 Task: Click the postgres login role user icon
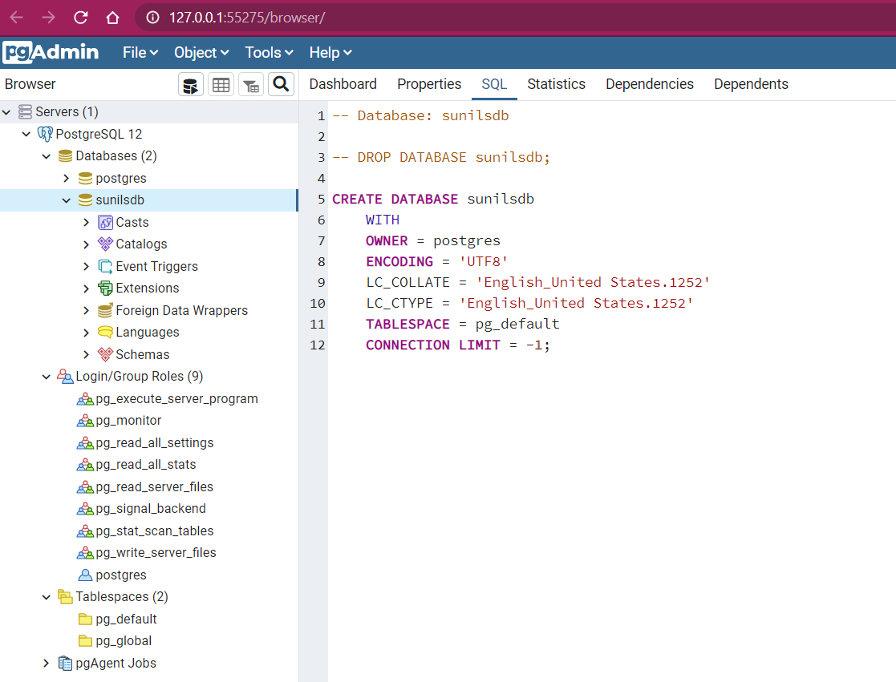(85, 575)
